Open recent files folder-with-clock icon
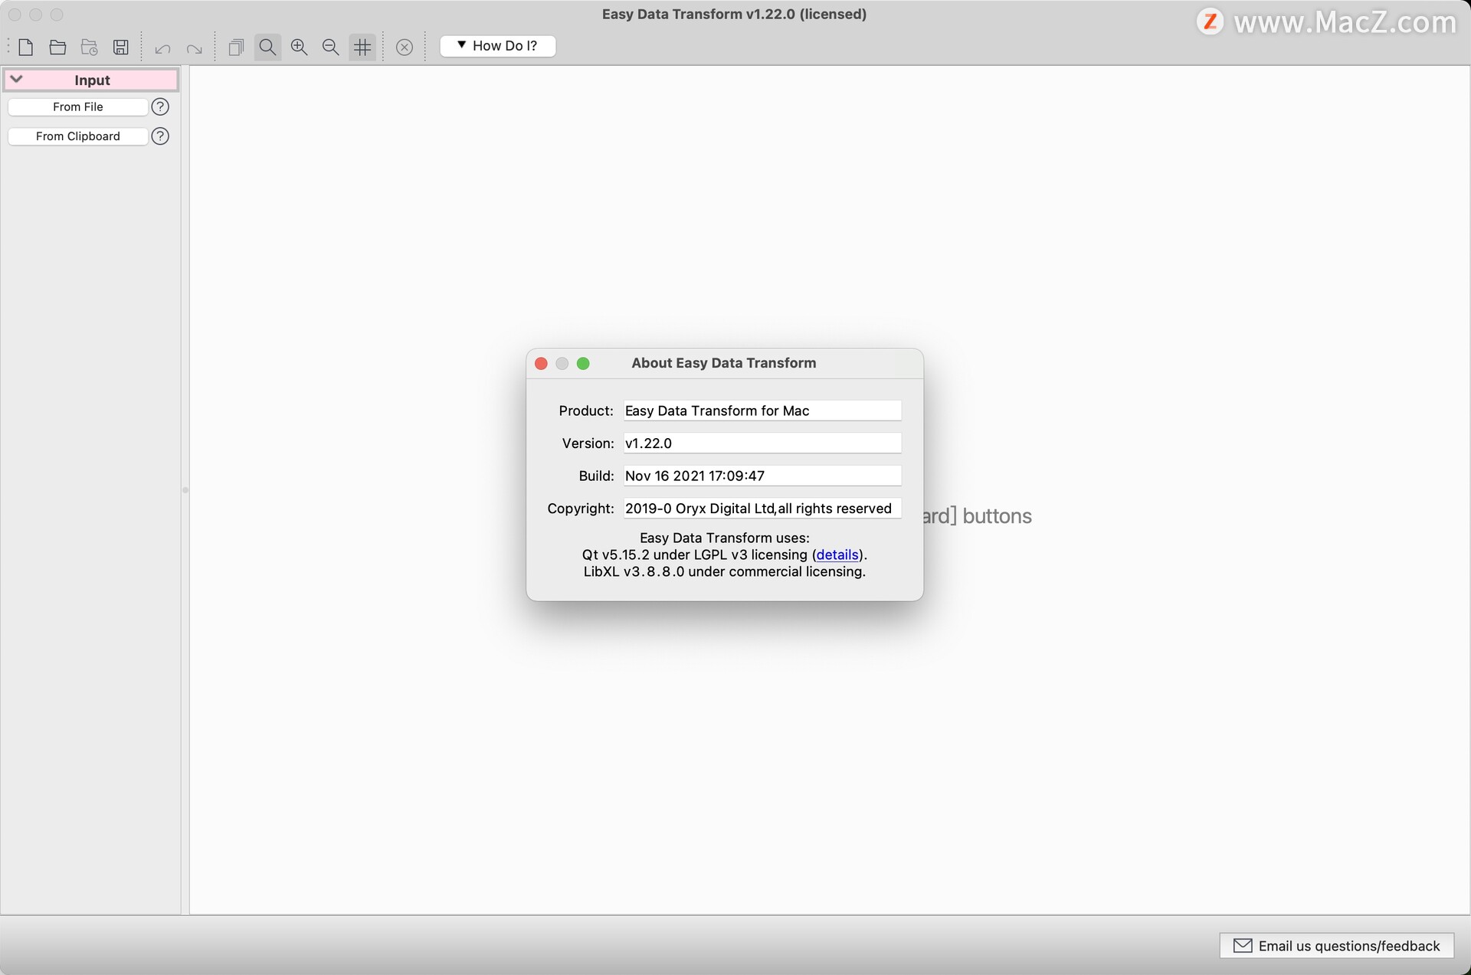This screenshot has width=1471, height=975. (x=89, y=47)
